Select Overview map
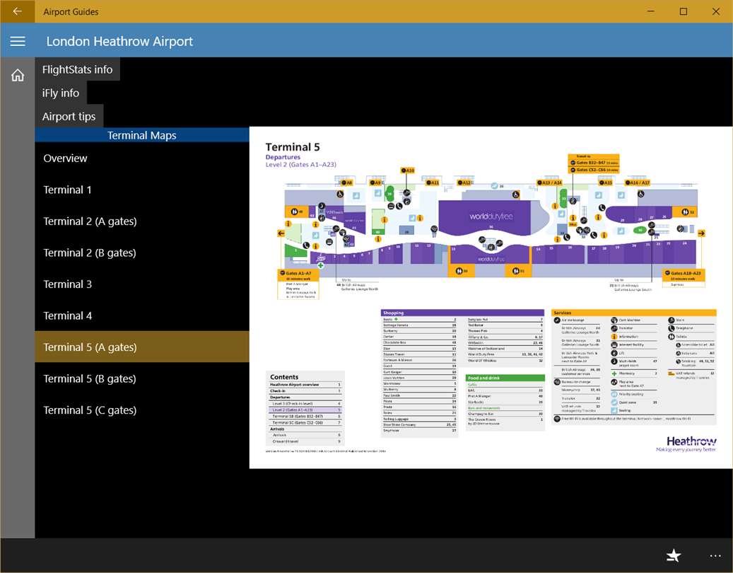The height and width of the screenshot is (573, 733). pyautogui.click(x=141, y=158)
